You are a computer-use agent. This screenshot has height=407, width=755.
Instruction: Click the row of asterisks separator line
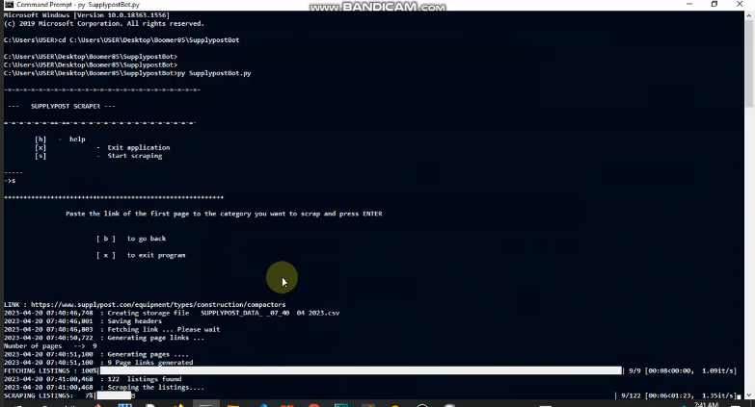point(114,197)
